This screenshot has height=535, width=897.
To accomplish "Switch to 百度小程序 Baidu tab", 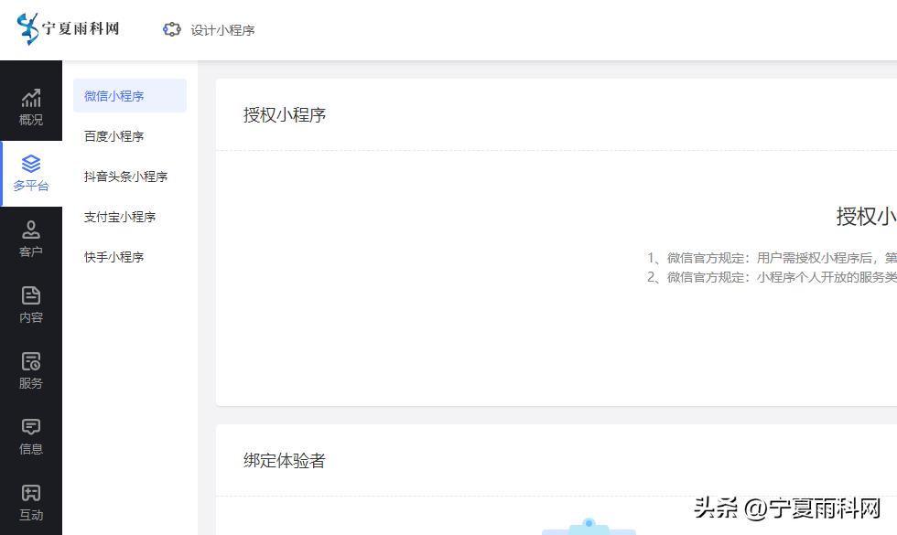I will (113, 135).
